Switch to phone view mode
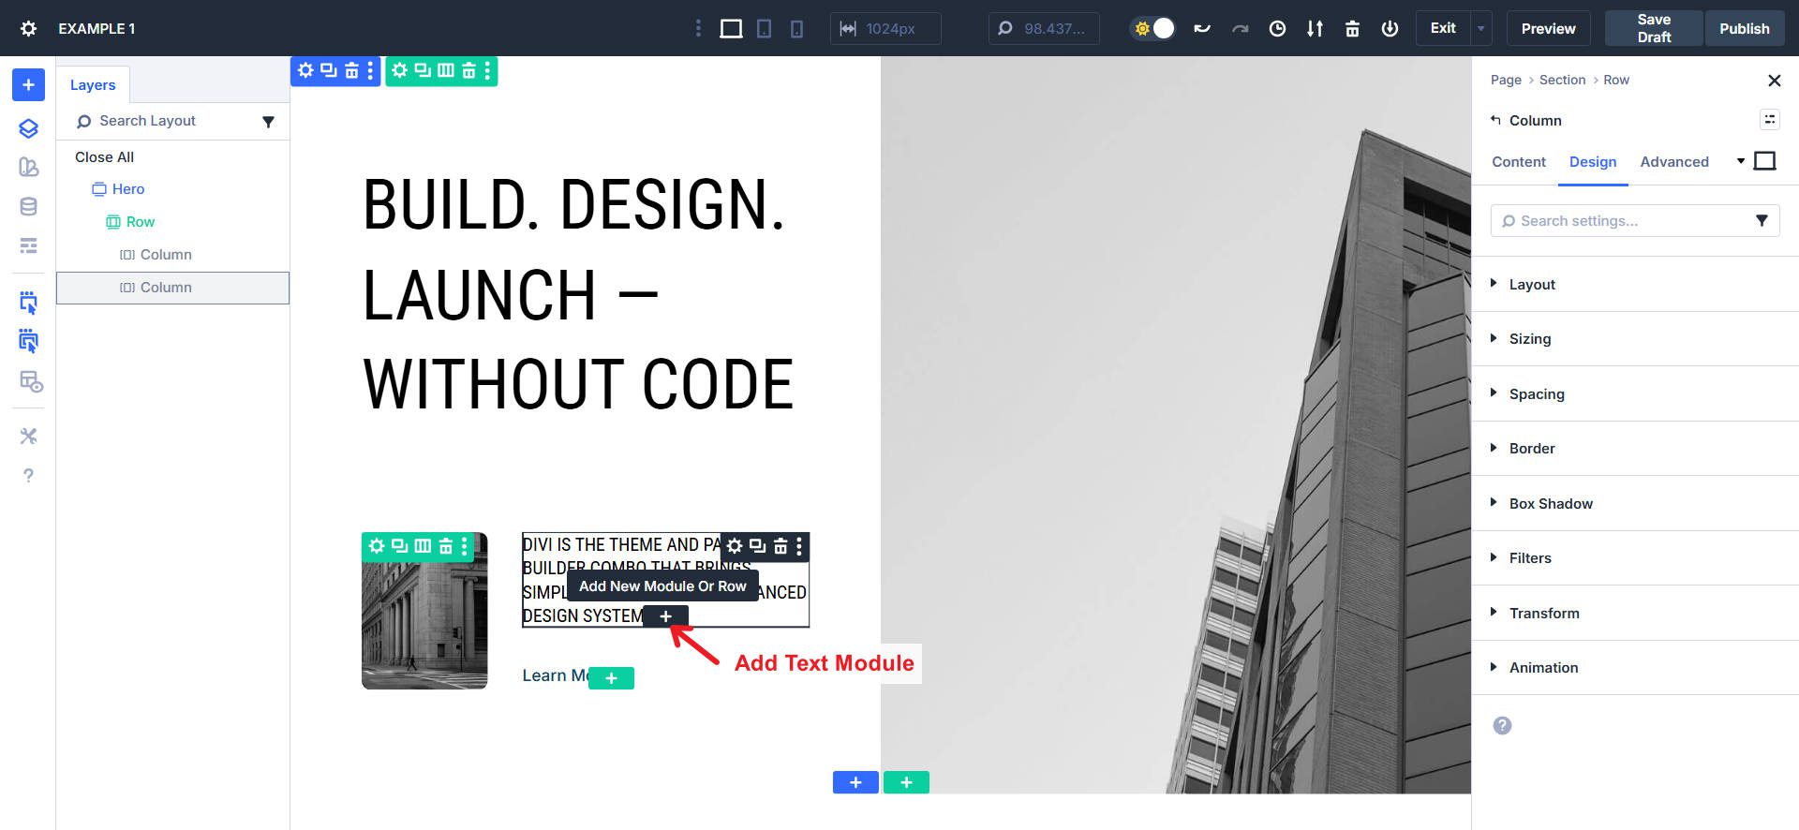Image resolution: width=1799 pixels, height=830 pixels. (x=796, y=28)
